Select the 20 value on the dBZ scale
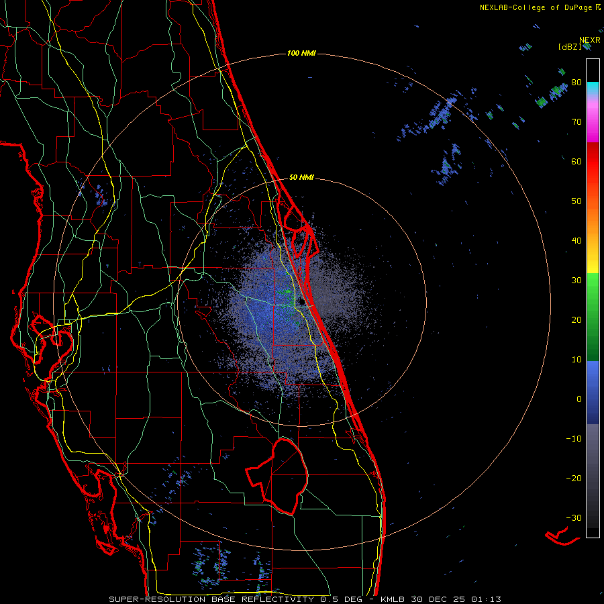 [576, 320]
